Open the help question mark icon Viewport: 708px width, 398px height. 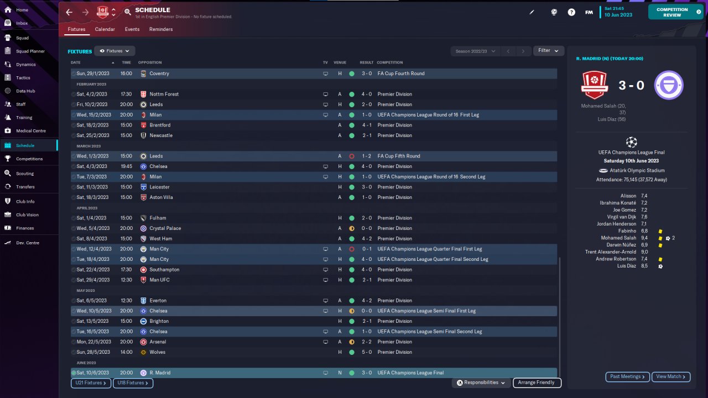coord(571,12)
